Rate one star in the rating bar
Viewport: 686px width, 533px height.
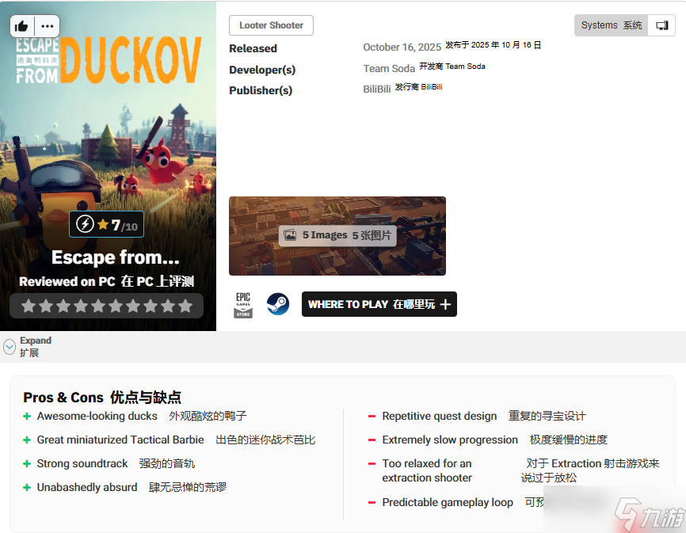[29, 306]
